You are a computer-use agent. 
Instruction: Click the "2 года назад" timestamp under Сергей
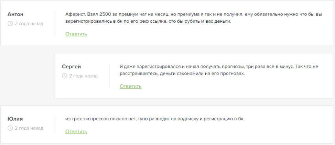pyautogui.click(x=83, y=76)
